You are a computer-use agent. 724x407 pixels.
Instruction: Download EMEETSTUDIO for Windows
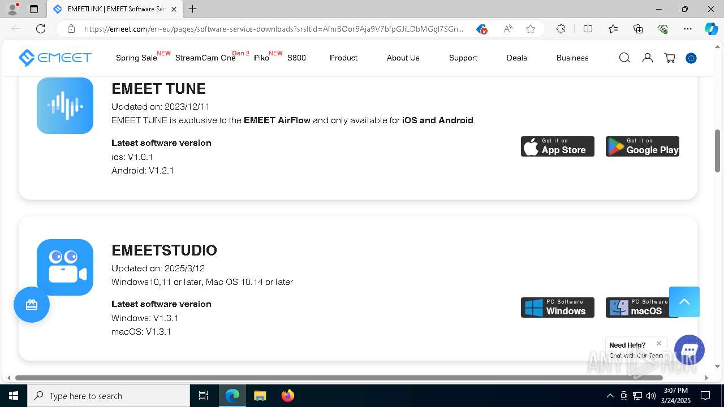pyautogui.click(x=558, y=308)
